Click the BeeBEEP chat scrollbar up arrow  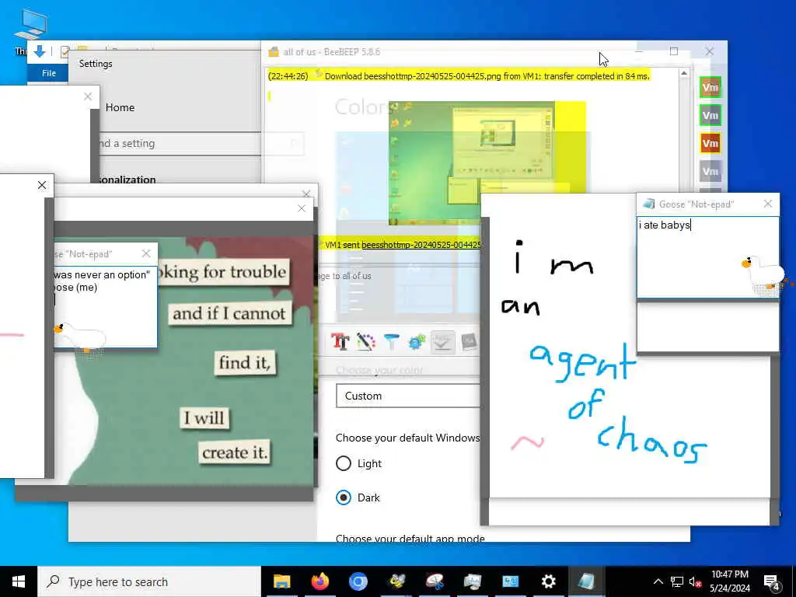pyautogui.click(x=684, y=74)
